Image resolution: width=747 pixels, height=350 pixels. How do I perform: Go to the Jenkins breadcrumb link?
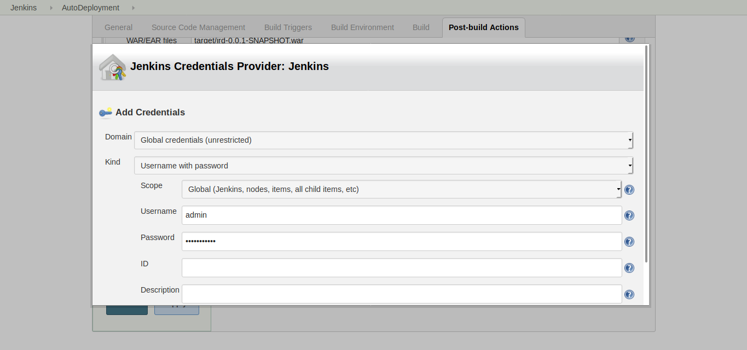(24, 8)
